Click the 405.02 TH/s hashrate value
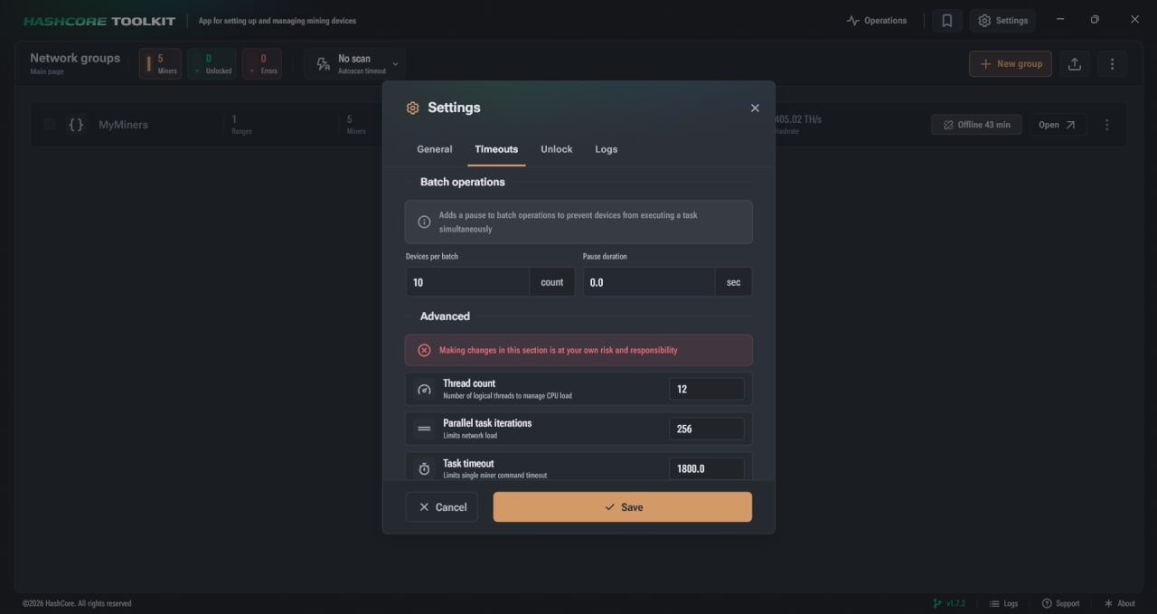Screen dimensions: 1157x614 pos(797,119)
